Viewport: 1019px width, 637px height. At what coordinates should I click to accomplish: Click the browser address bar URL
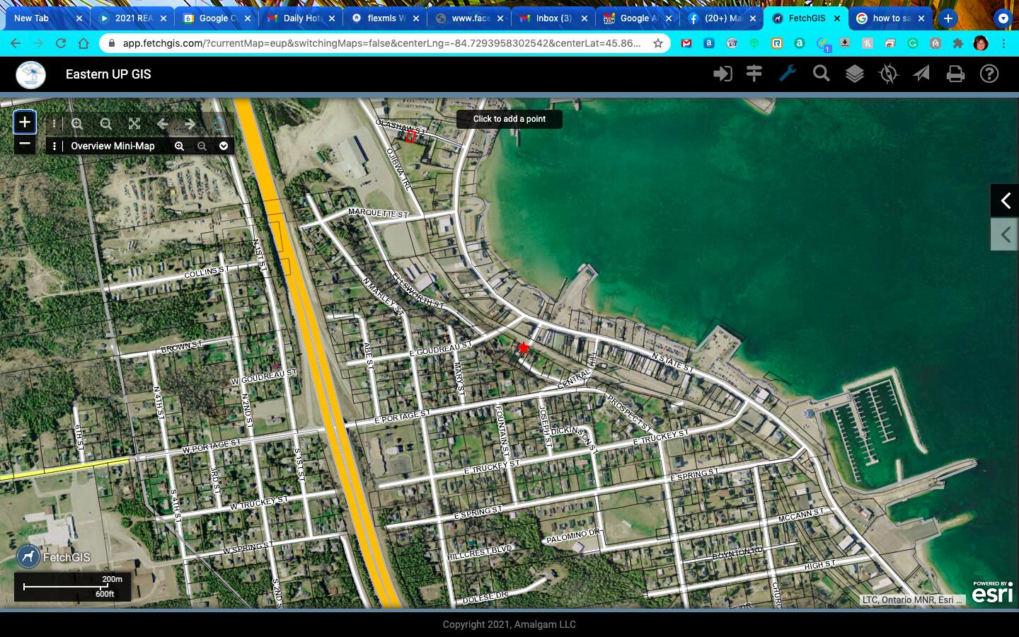point(382,43)
